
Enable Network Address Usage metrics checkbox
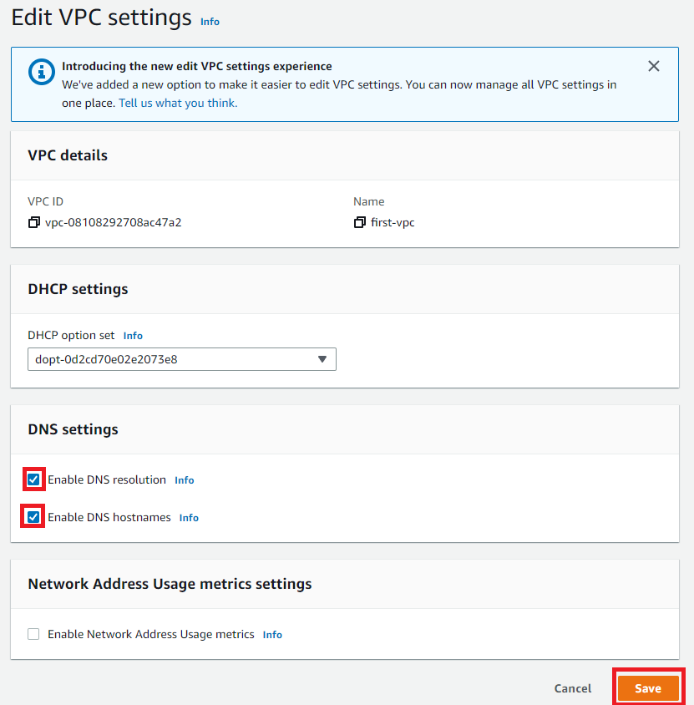[33, 634]
